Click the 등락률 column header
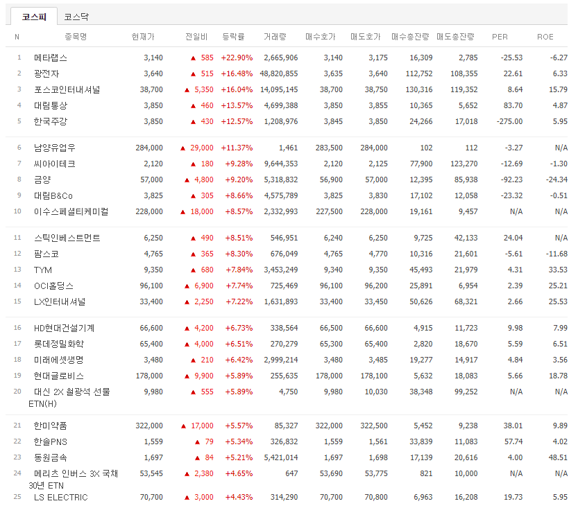The image size is (578, 508). coord(233,37)
